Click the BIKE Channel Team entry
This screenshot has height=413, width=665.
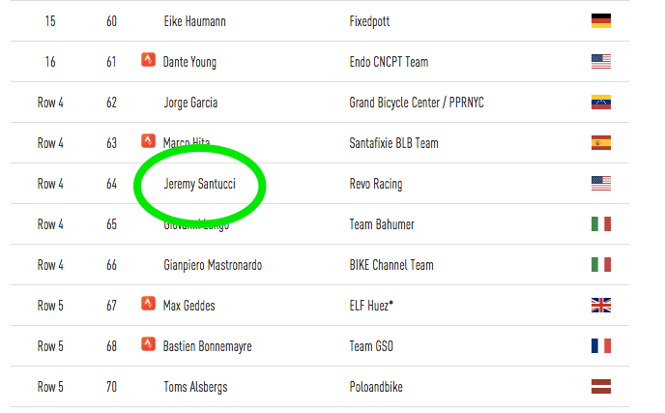[391, 265]
